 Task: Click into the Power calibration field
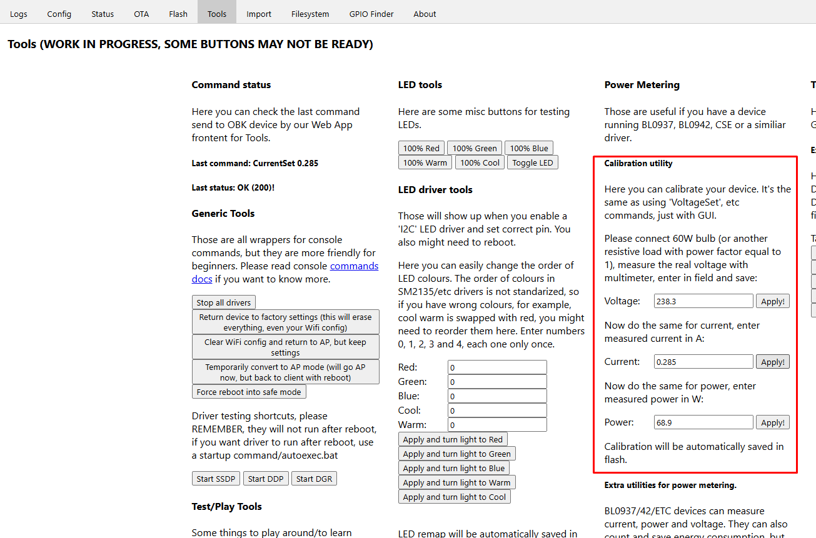tap(703, 422)
